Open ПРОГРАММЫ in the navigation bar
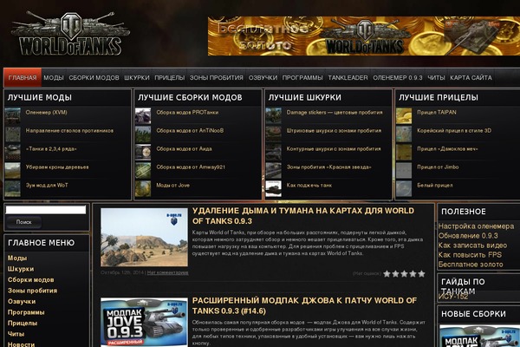The width and height of the screenshot is (520, 347). (302, 78)
